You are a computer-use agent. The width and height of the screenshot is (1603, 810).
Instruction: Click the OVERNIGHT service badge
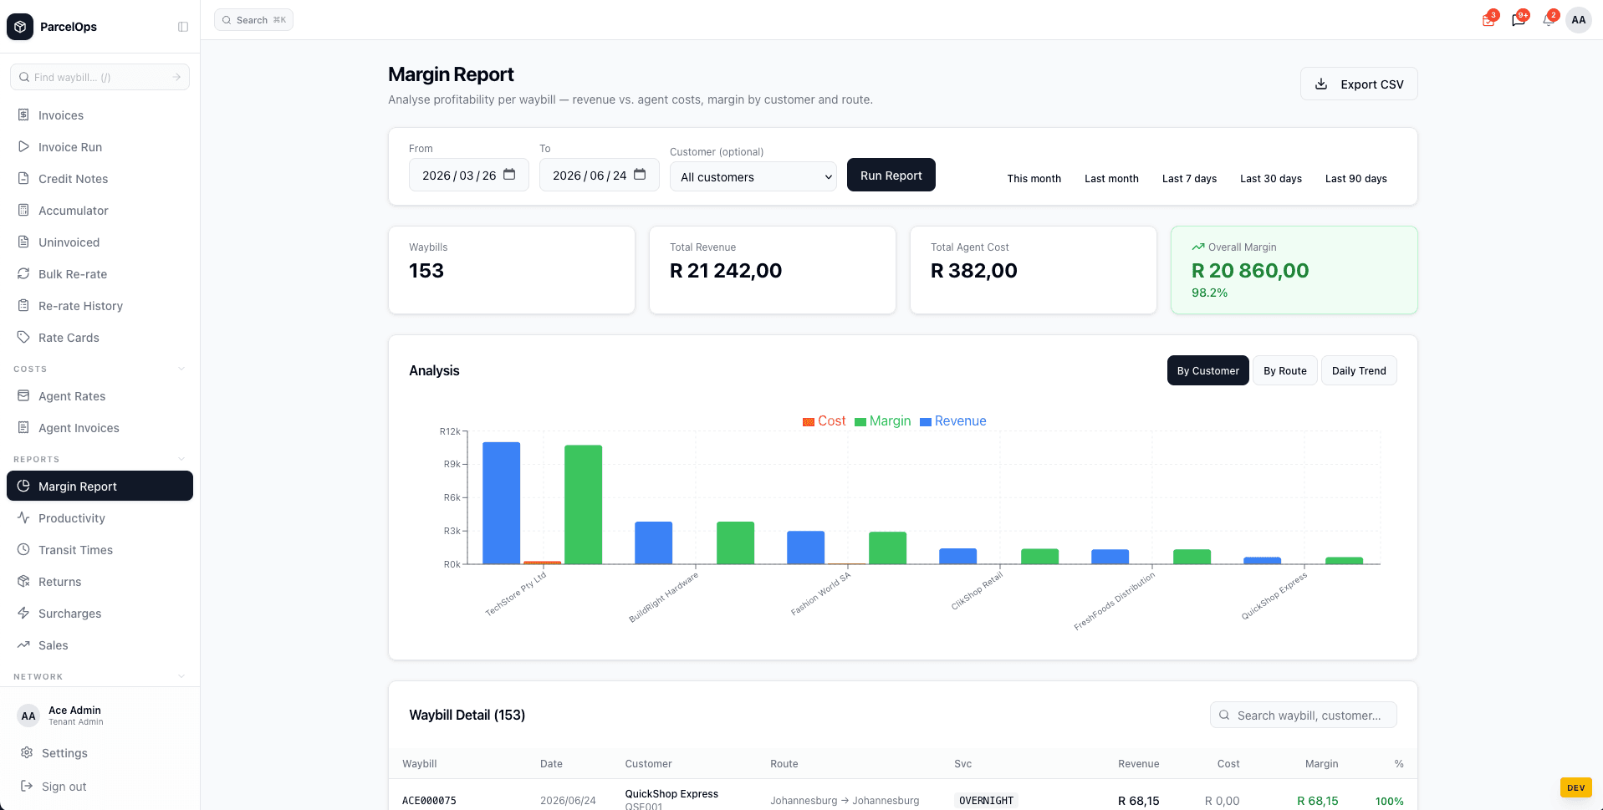point(986,800)
